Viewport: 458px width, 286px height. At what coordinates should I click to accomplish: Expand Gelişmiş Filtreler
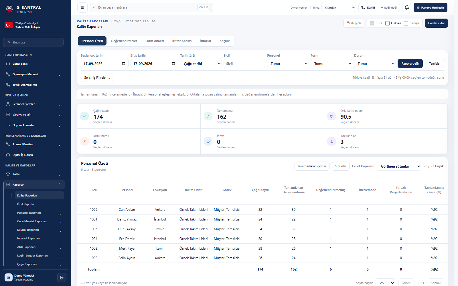(x=97, y=78)
